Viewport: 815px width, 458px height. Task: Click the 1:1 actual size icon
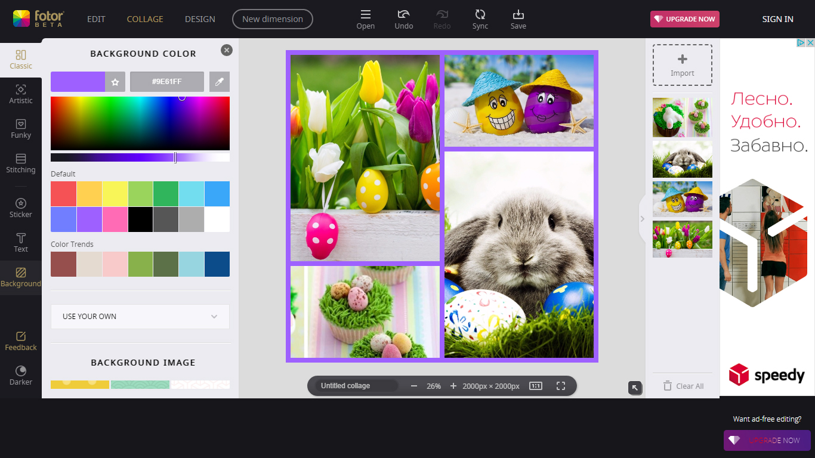pyautogui.click(x=536, y=386)
